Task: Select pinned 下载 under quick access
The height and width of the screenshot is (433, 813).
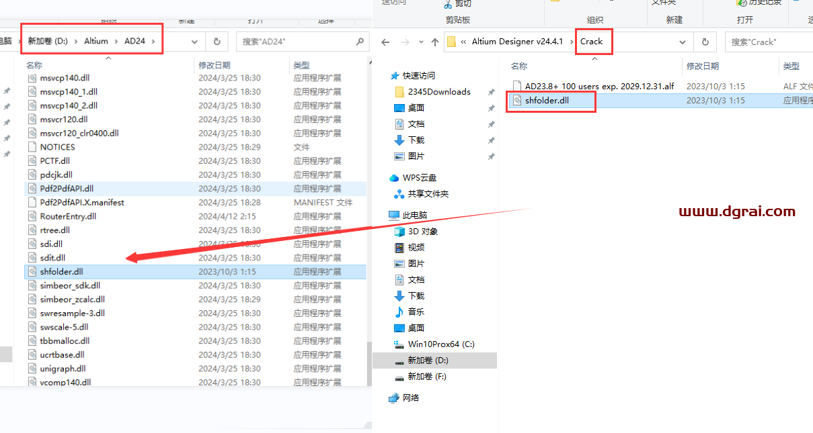Action: point(416,140)
